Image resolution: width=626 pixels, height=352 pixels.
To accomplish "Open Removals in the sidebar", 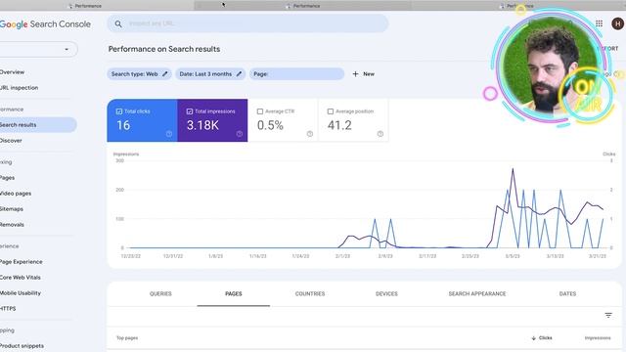I will [x=12, y=225].
